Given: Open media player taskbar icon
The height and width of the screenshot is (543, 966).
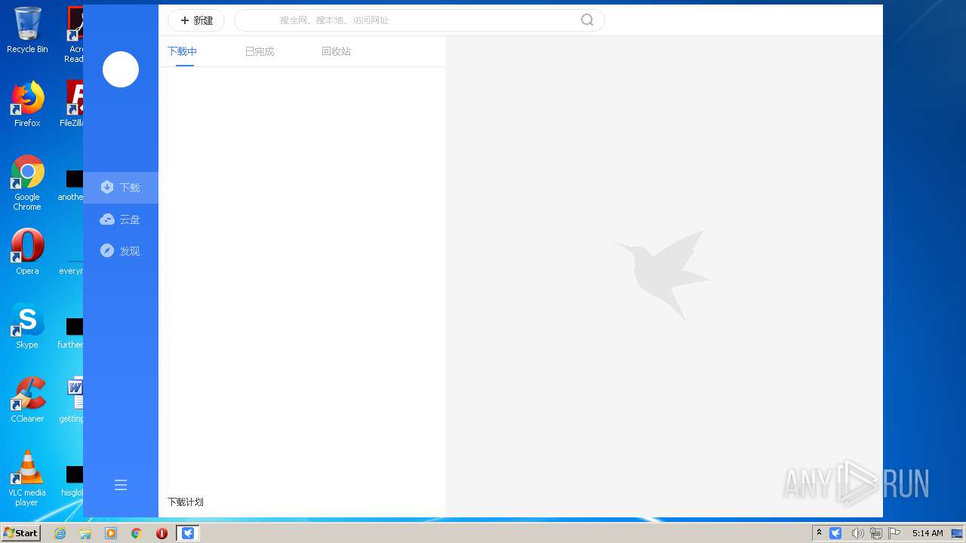Looking at the screenshot, I should click(111, 533).
